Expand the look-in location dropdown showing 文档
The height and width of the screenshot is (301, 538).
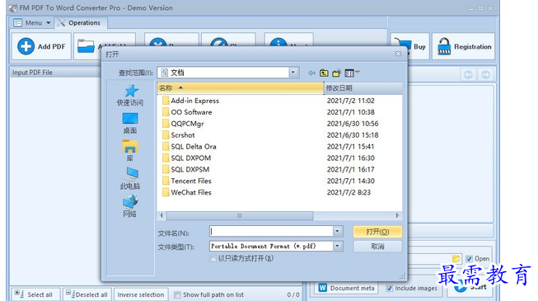coord(292,73)
